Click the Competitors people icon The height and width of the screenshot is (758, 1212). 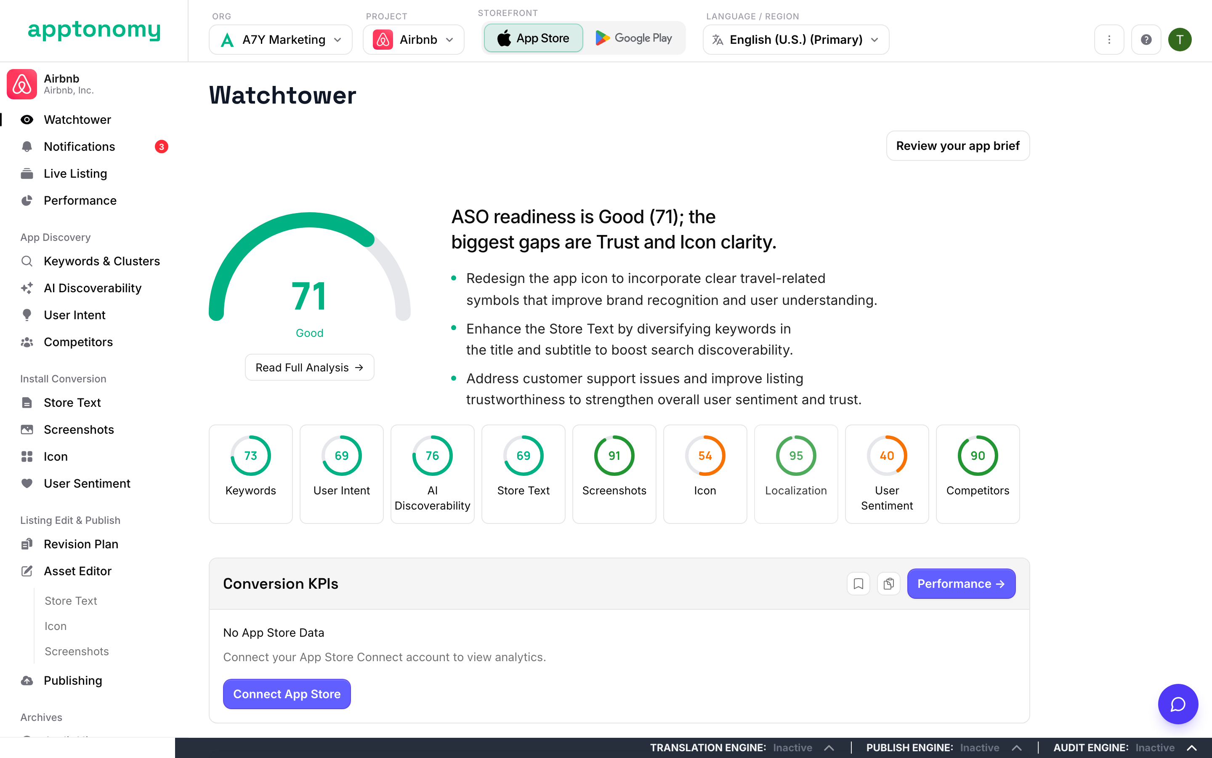(x=27, y=342)
